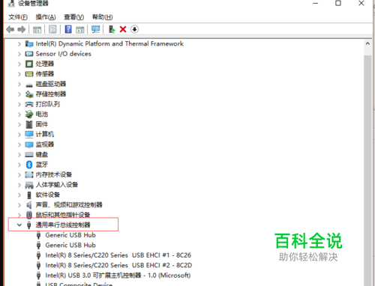Click the keyboard icon beside 键盘

click(x=29, y=154)
